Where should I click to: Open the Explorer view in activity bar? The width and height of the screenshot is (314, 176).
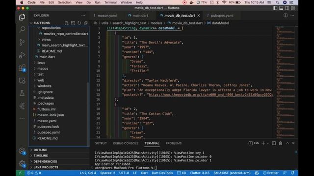coord(22,17)
